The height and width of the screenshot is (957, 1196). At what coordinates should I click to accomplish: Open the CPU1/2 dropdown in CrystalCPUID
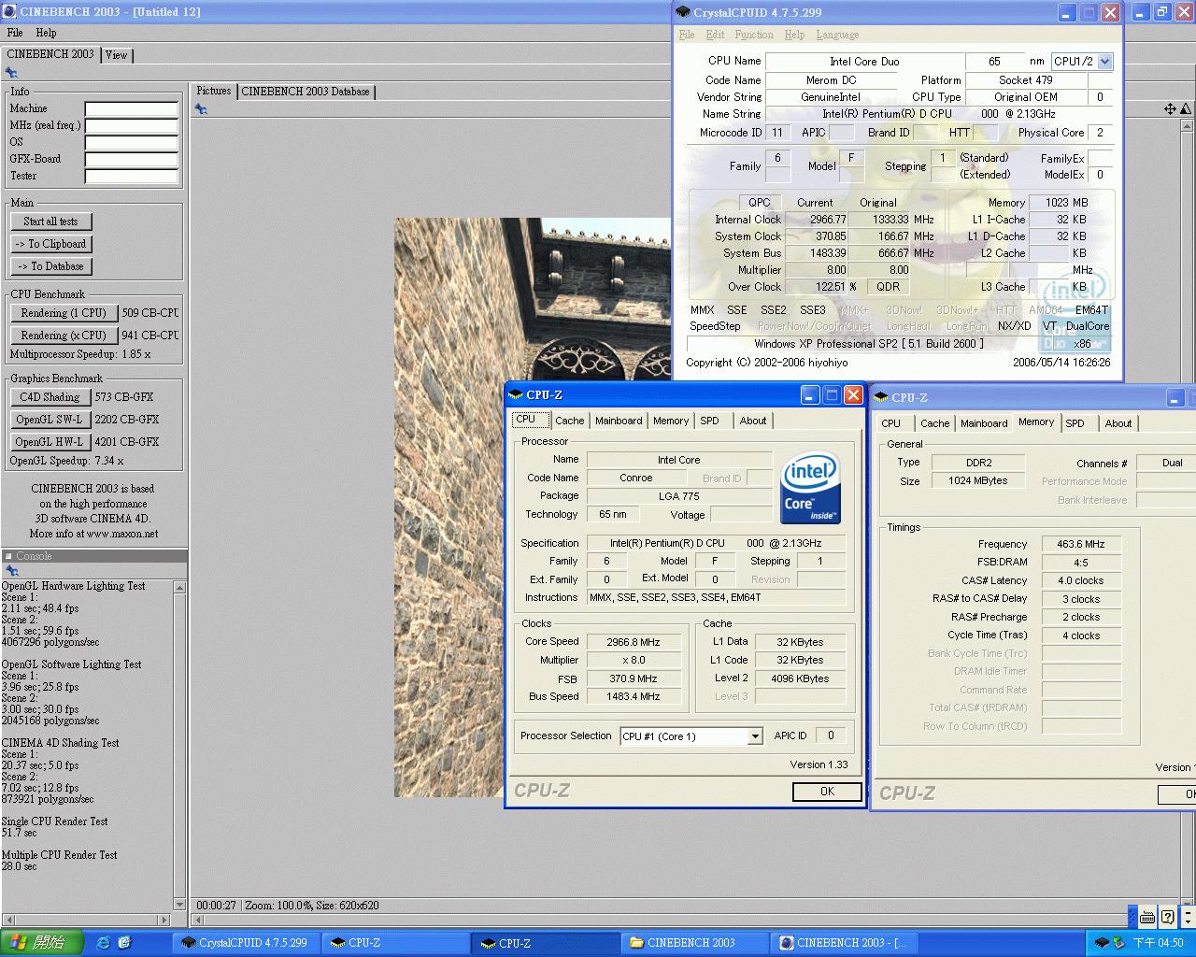[x=1105, y=62]
